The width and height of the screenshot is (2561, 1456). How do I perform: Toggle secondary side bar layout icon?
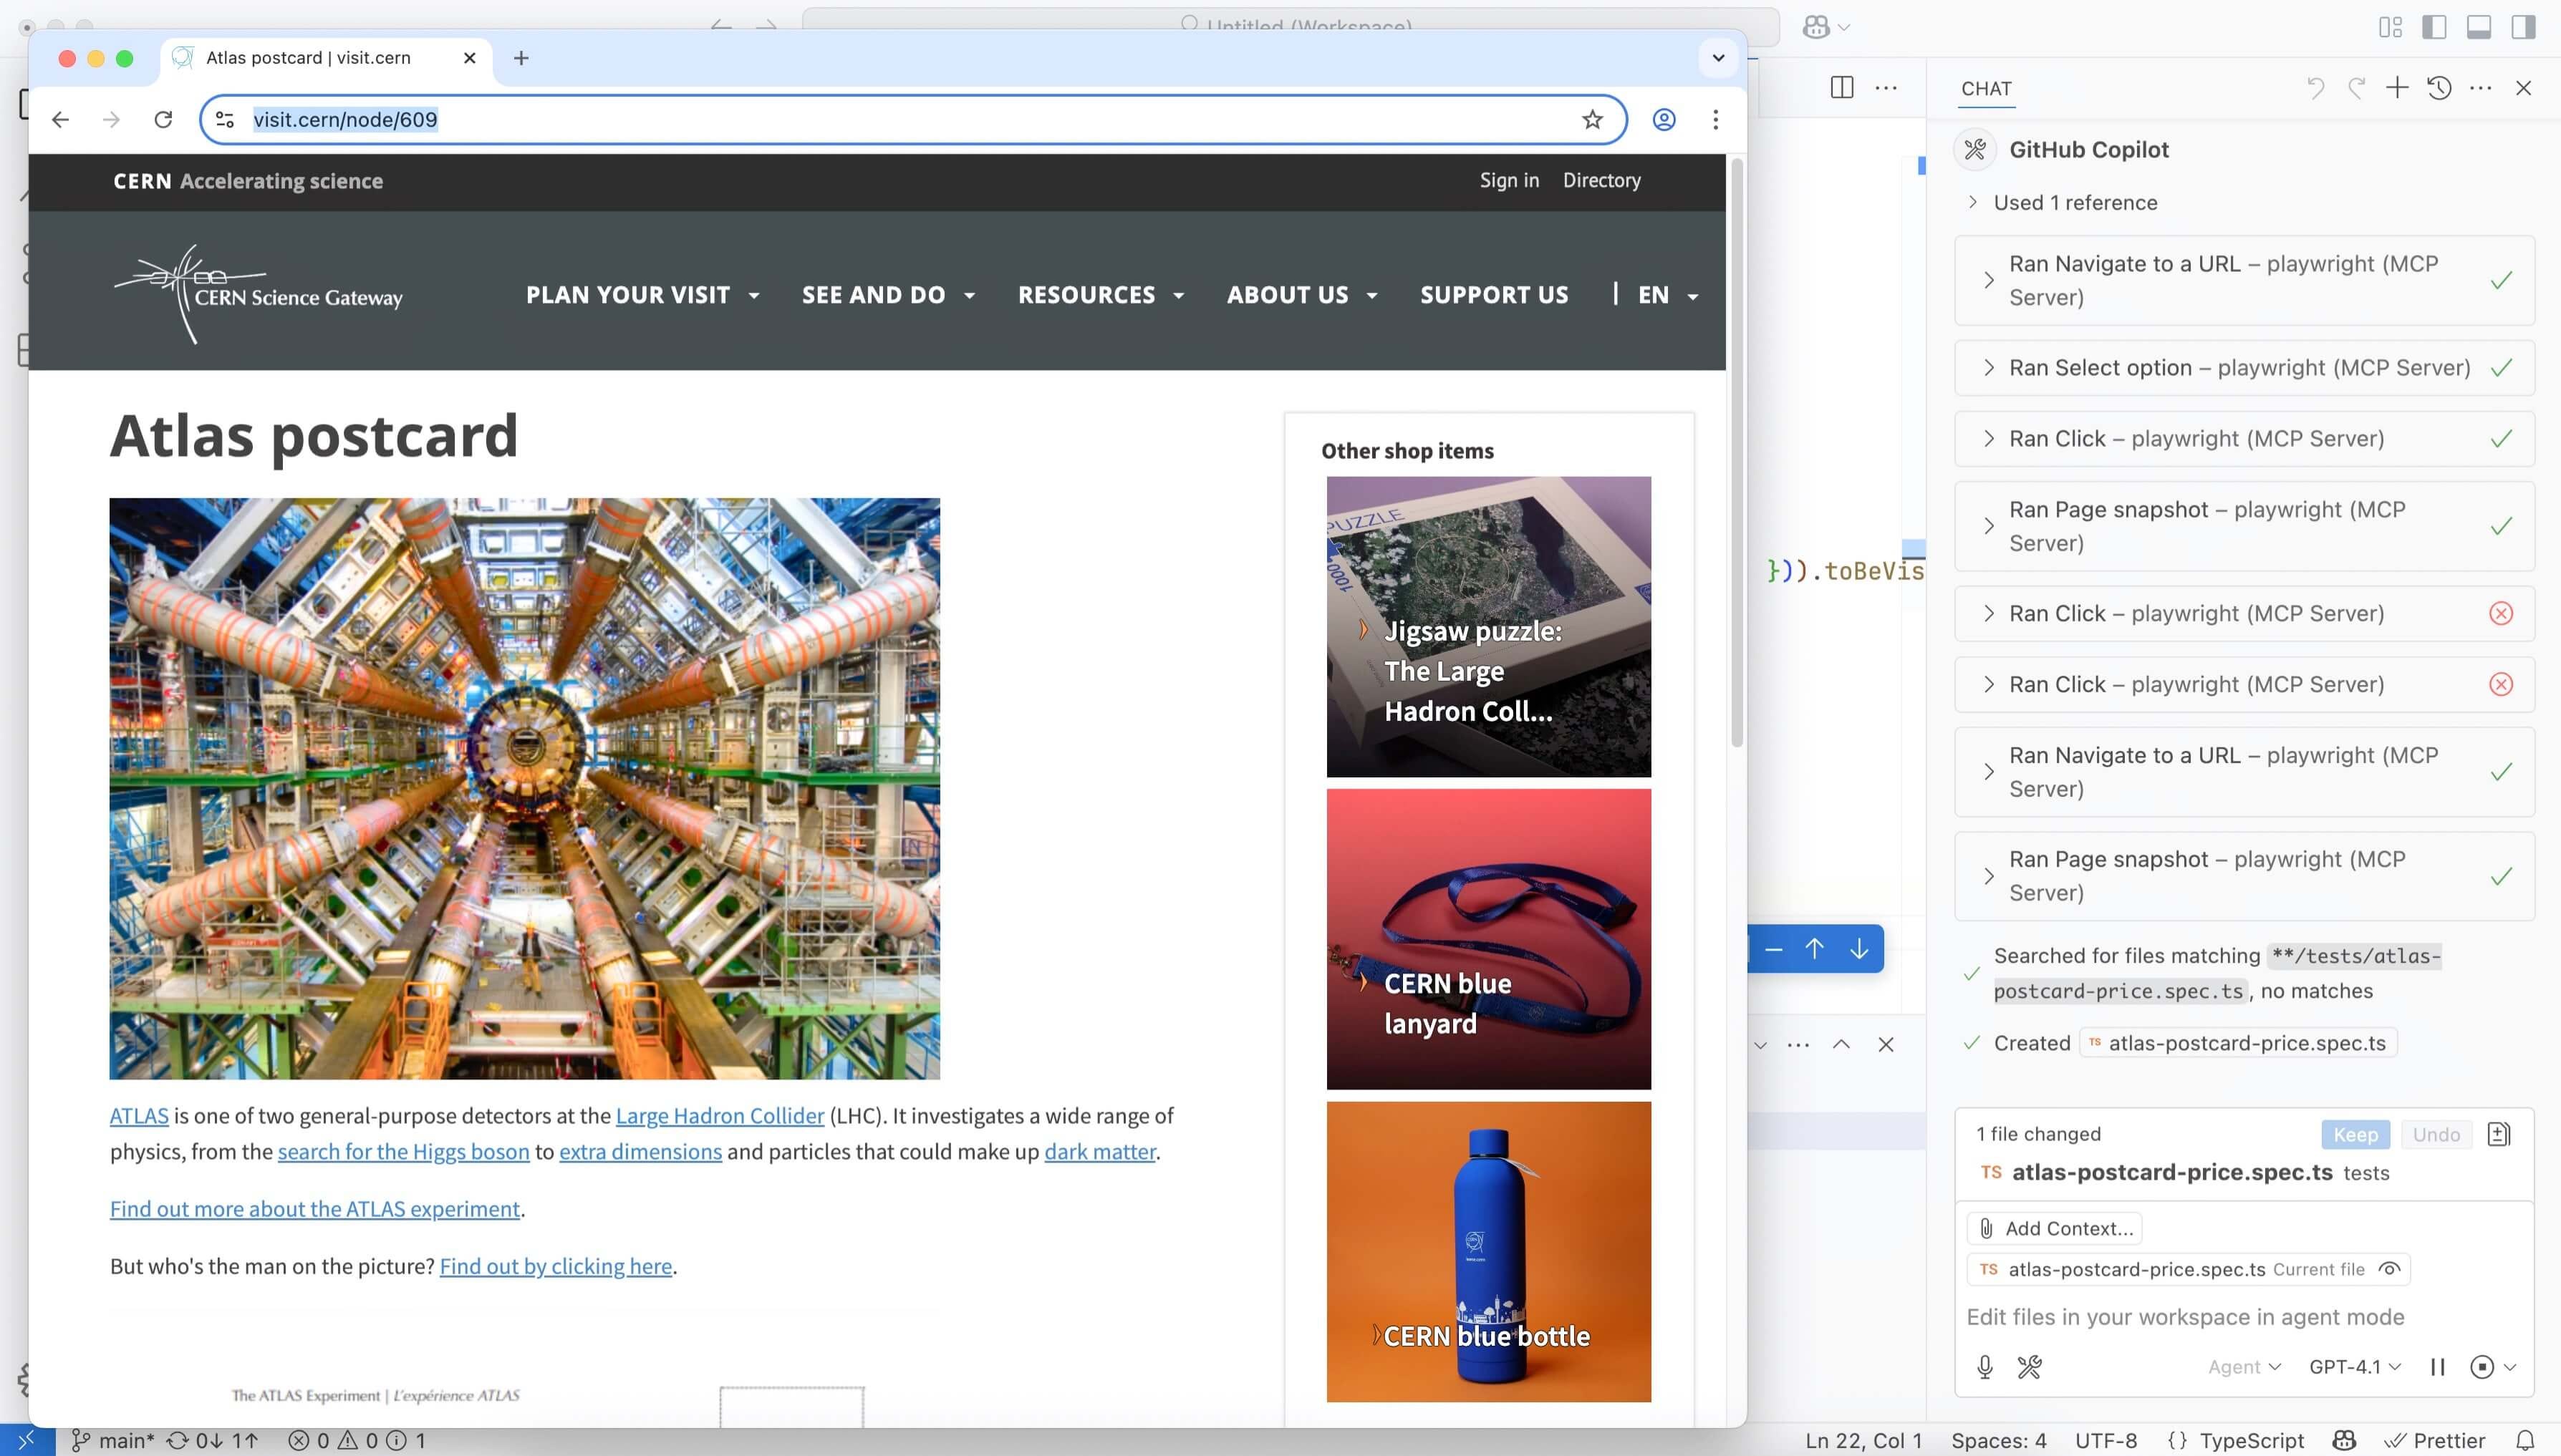[x=2523, y=27]
